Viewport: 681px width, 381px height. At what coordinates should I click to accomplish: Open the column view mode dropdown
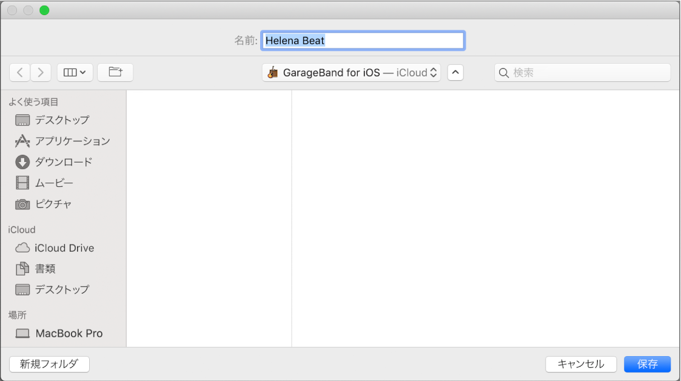(x=75, y=72)
